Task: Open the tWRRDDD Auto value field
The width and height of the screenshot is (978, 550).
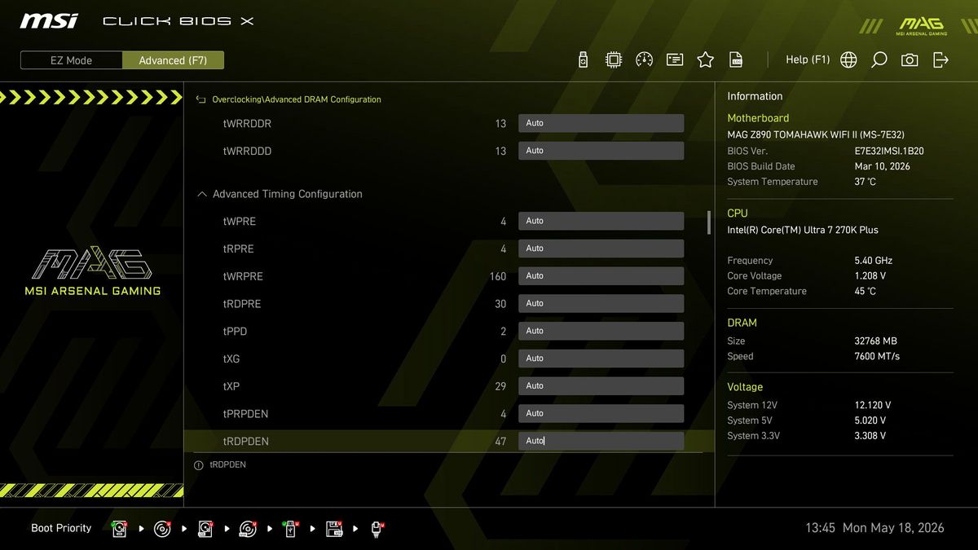Action: [601, 151]
